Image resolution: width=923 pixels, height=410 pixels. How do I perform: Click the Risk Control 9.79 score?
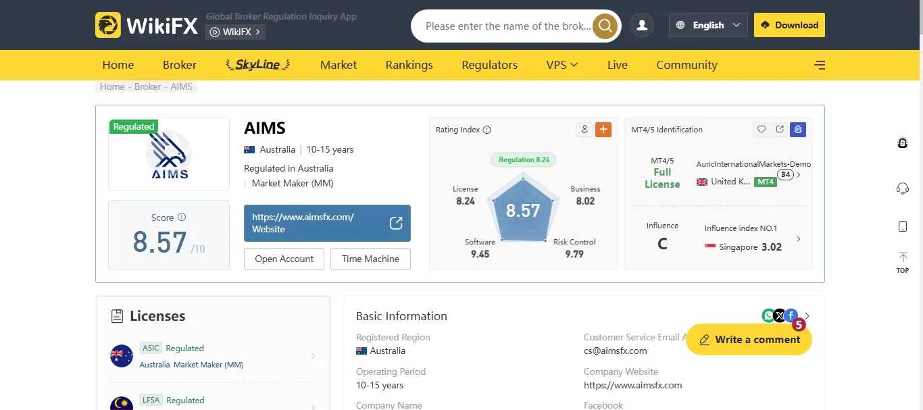[x=574, y=248]
